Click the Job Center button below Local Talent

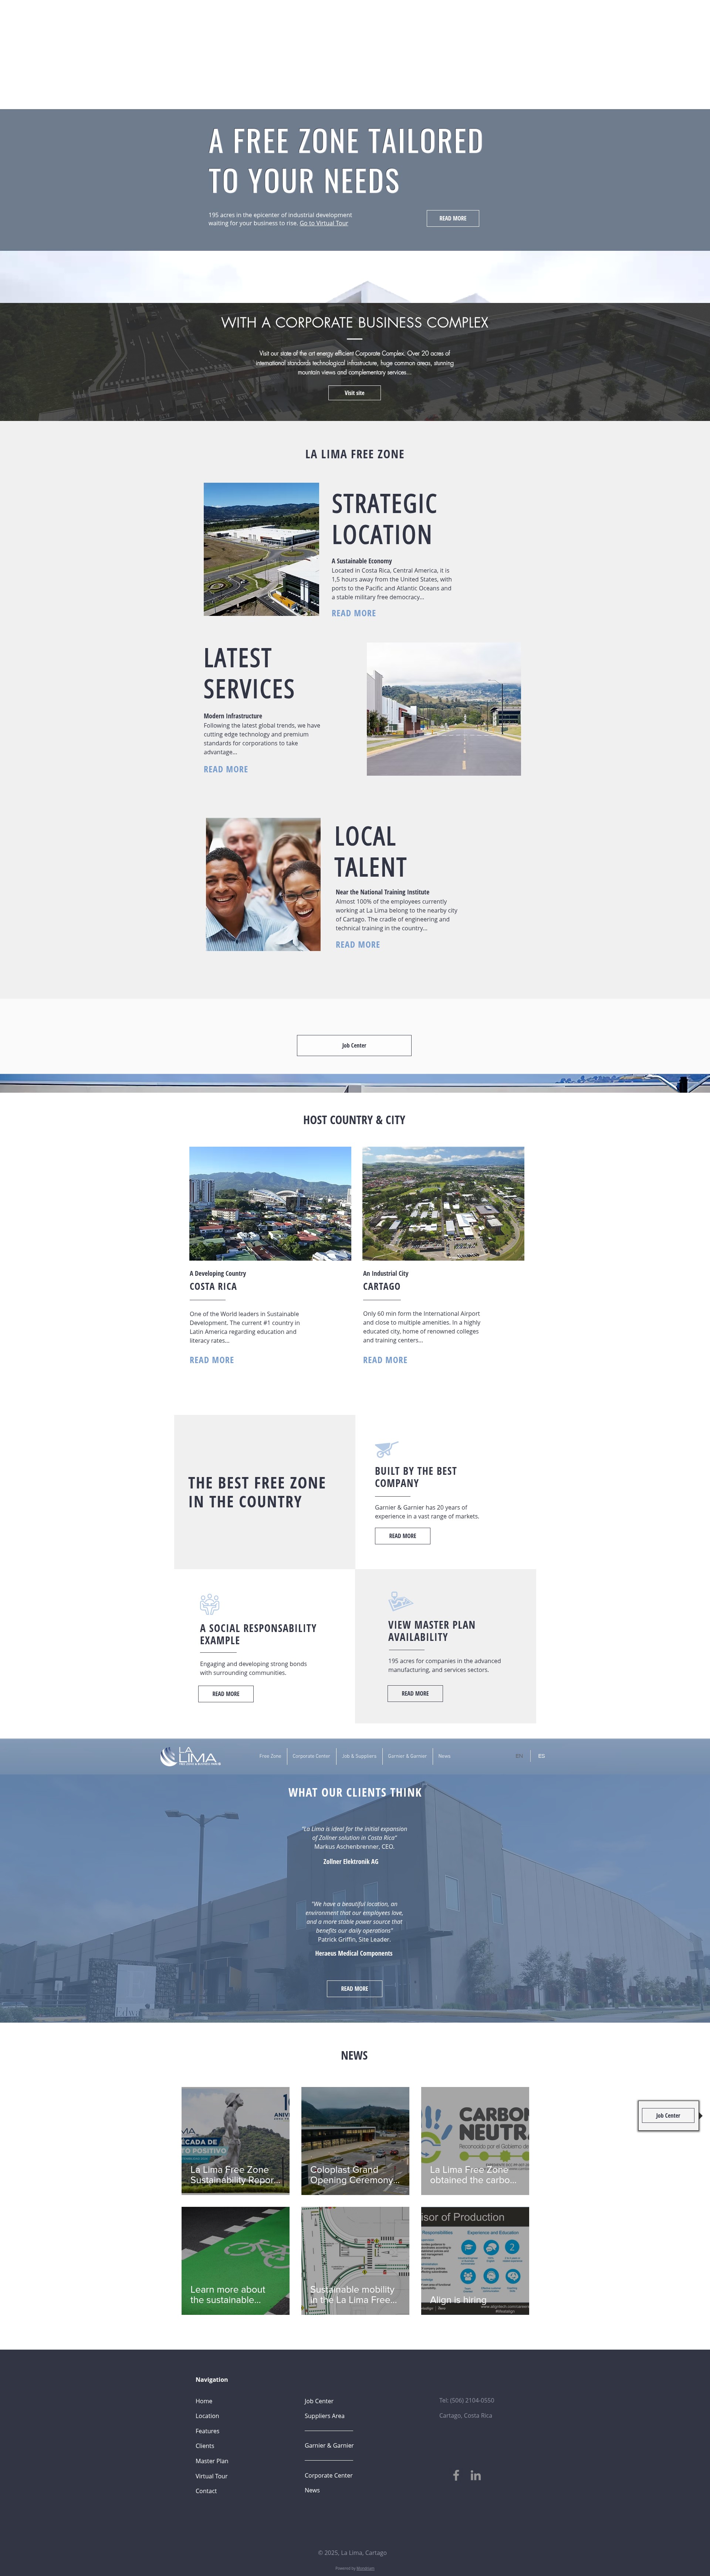pyautogui.click(x=354, y=1045)
